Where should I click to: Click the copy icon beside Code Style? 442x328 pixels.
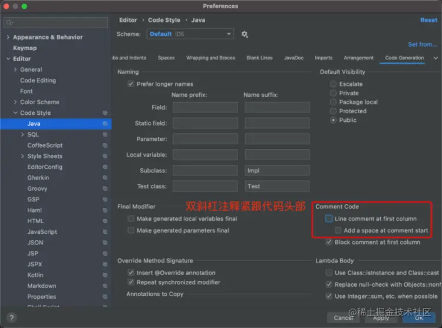coord(105,113)
